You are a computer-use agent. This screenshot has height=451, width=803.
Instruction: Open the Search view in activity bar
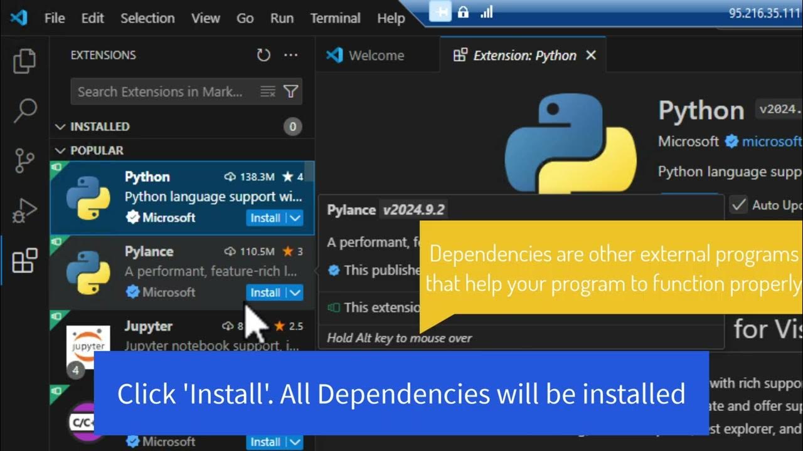tap(25, 111)
